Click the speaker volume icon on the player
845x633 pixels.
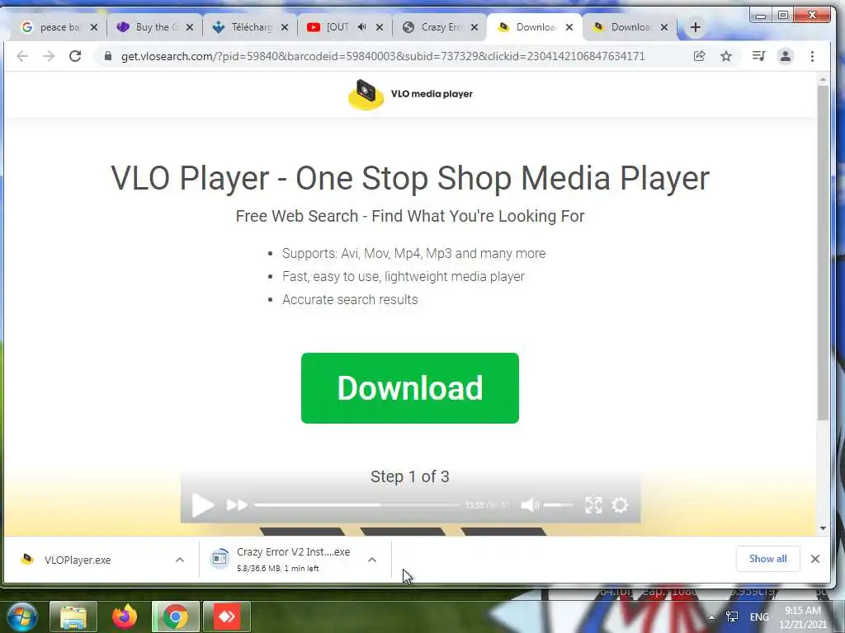530,505
